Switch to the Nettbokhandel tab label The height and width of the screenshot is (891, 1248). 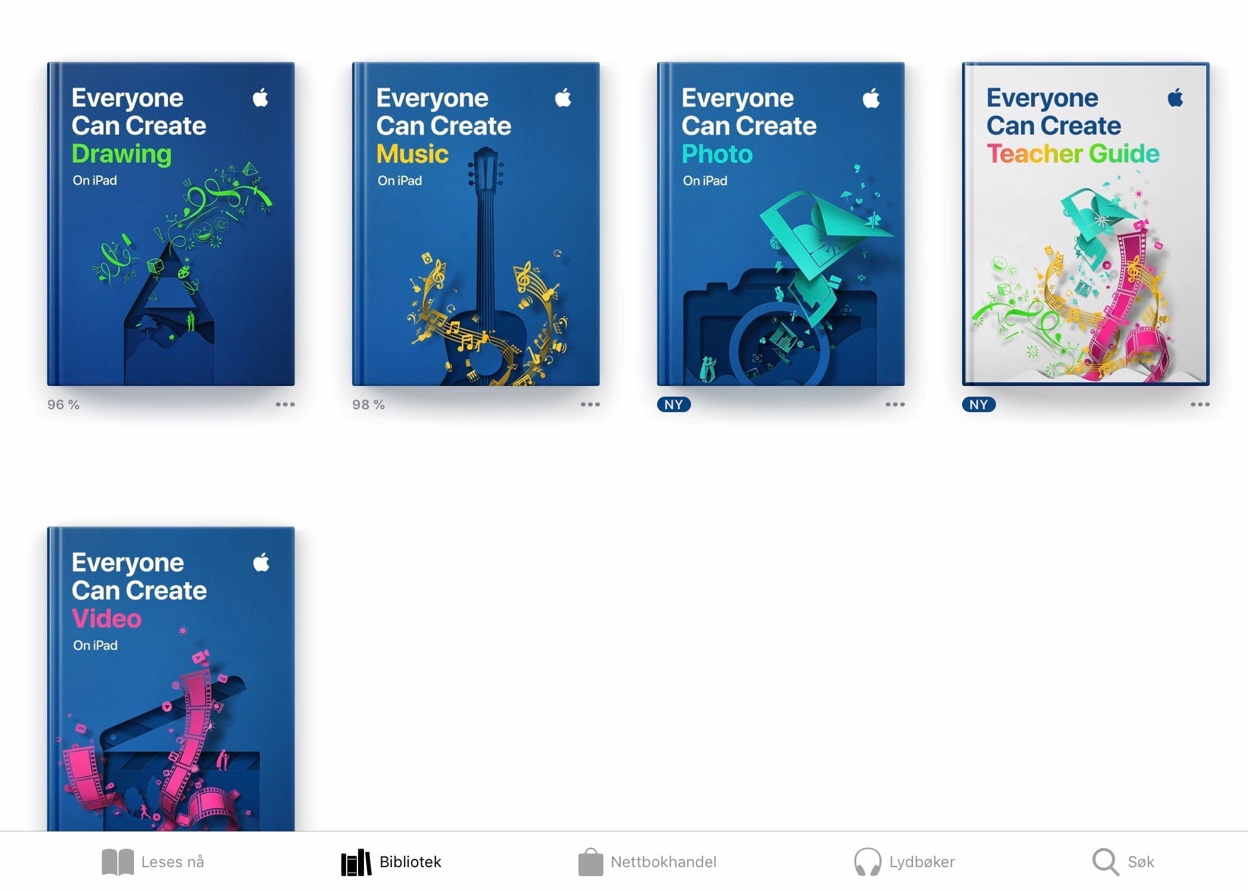point(664,862)
